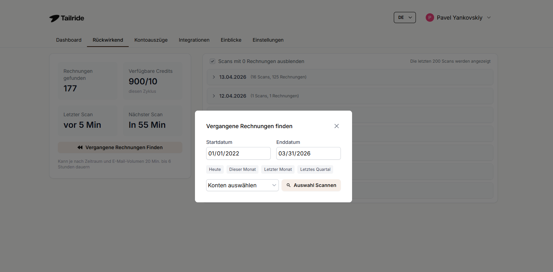Close the Vergangene Rechnungen finden dialog
Image resolution: width=553 pixels, height=272 pixels.
[336, 126]
